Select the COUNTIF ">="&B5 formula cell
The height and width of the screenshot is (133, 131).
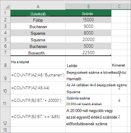pyautogui.click(x=38, y=117)
